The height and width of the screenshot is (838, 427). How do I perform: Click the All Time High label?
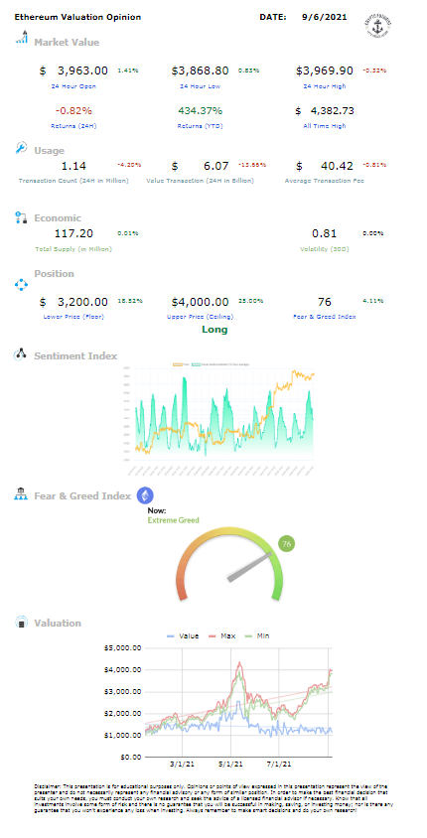tap(326, 126)
